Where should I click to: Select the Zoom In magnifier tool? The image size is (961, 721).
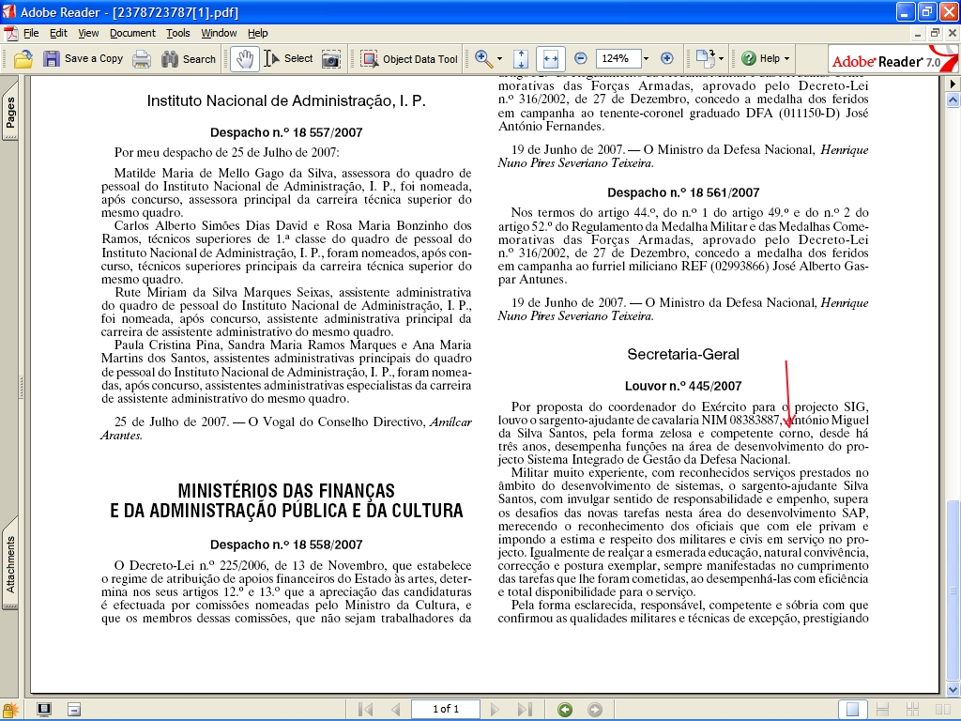click(x=483, y=59)
